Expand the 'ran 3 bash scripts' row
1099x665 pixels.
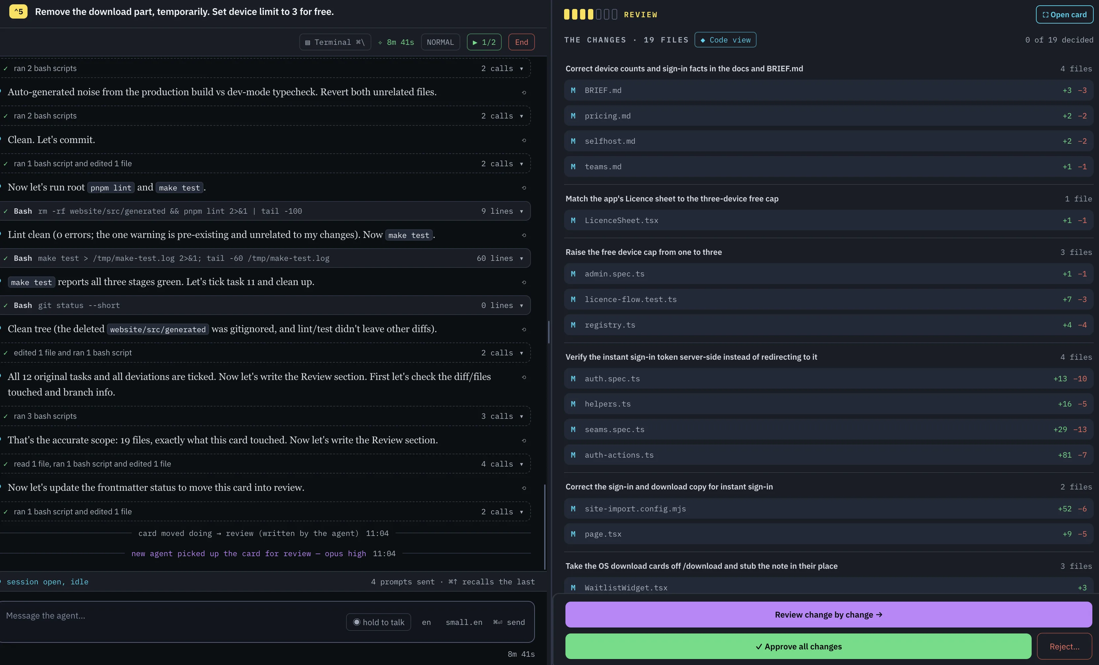pyautogui.click(x=265, y=416)
